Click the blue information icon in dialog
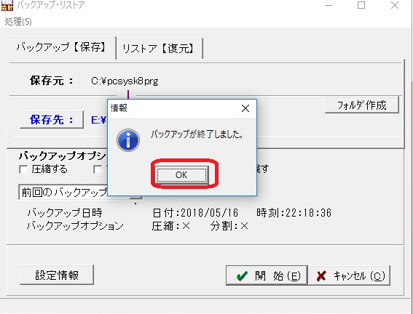The height and width of the screenshot is (314, 413). [x=128, y=140]
